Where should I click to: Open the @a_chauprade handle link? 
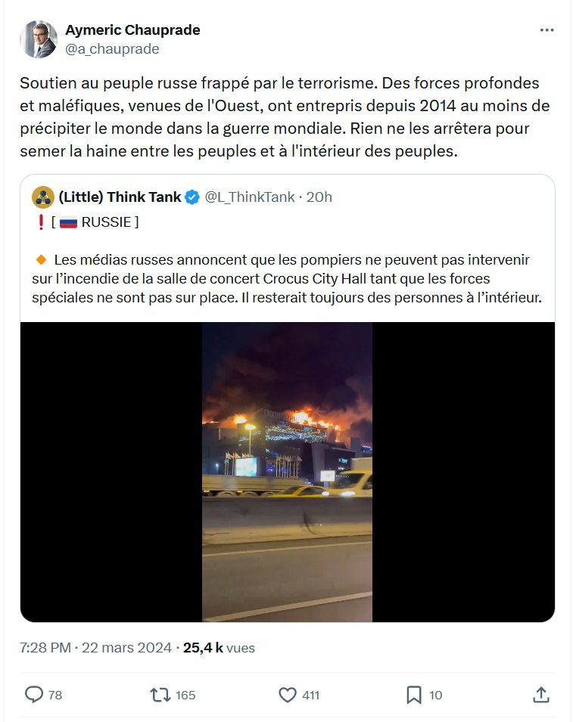112,49
